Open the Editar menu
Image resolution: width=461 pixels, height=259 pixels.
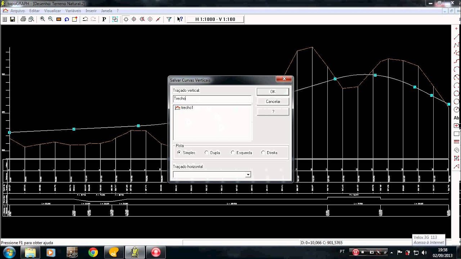(35, 11)
